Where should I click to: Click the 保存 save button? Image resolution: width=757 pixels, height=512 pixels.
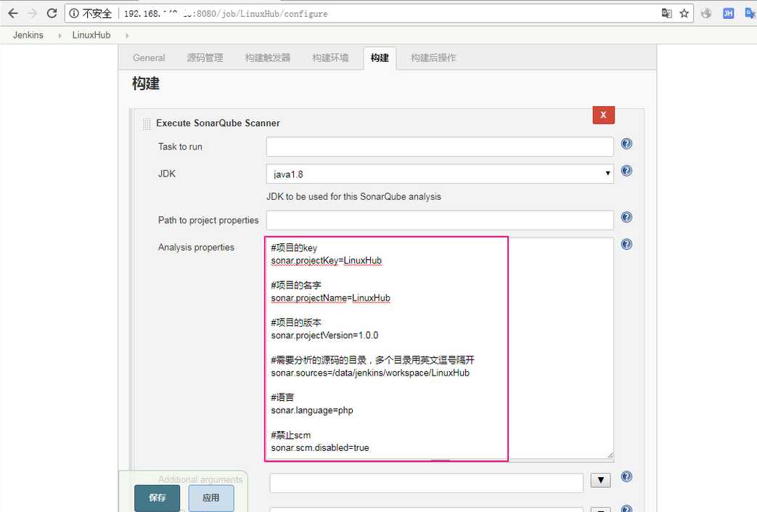(x=157, y=498)
